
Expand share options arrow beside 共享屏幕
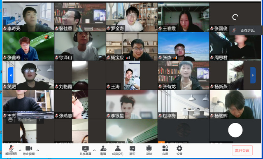pos(94,150)
